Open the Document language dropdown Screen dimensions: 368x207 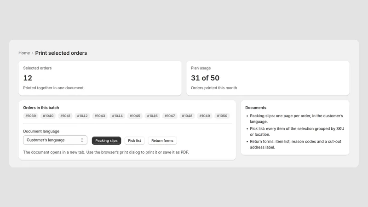[x=55, y=140]
